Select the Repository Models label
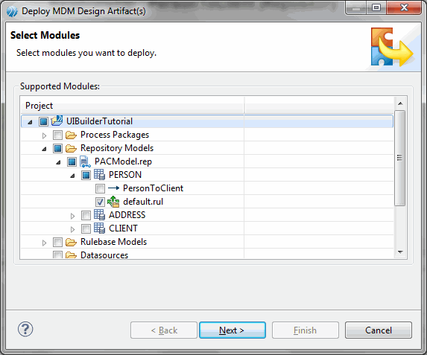This screenshot has height=355, width=427. 117,148
